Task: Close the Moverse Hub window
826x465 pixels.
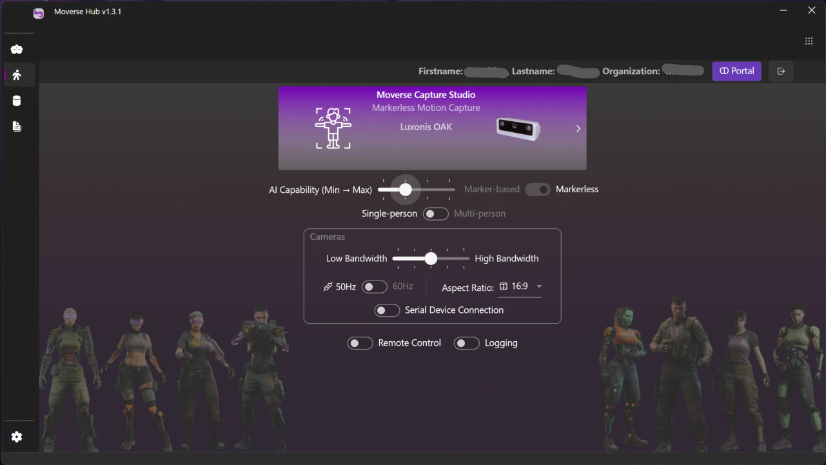Action: tap(812, 10)
